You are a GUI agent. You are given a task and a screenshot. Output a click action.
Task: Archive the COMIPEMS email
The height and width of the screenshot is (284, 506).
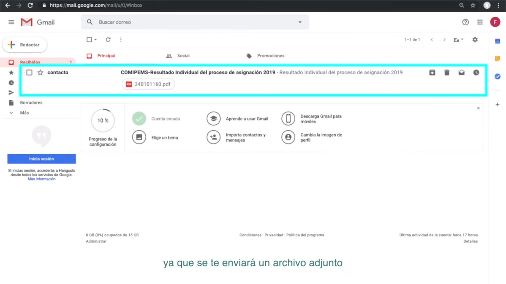coord(432,73)
